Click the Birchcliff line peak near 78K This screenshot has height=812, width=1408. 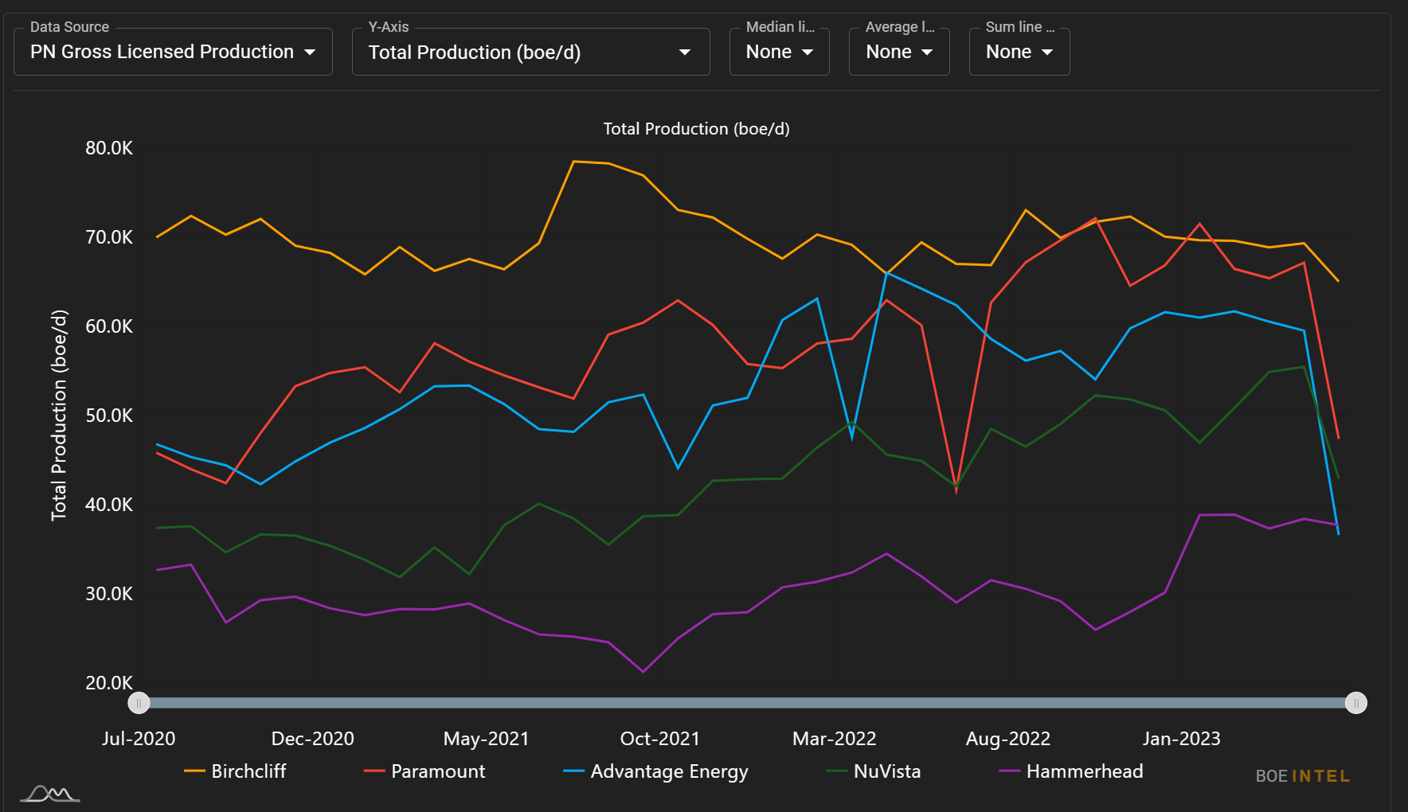click(x=574, y=162)
